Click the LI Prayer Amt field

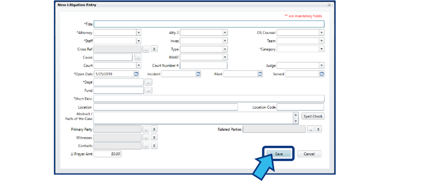107,154
